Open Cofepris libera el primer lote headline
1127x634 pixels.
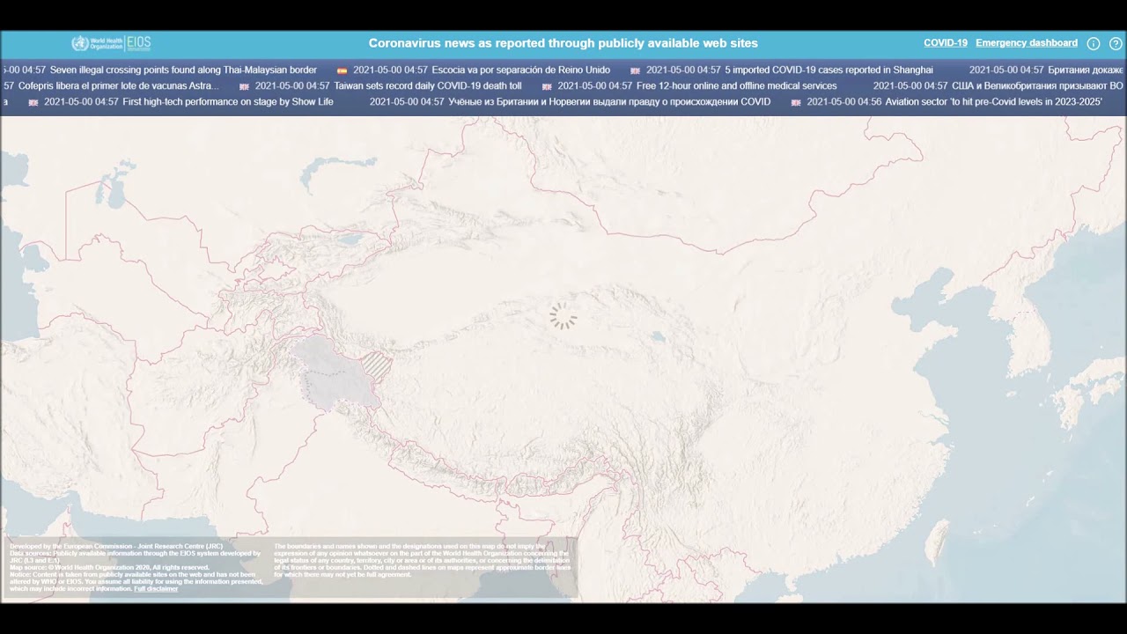point(118,85)
